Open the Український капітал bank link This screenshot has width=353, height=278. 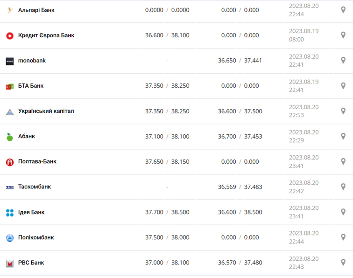click(46, 111)
